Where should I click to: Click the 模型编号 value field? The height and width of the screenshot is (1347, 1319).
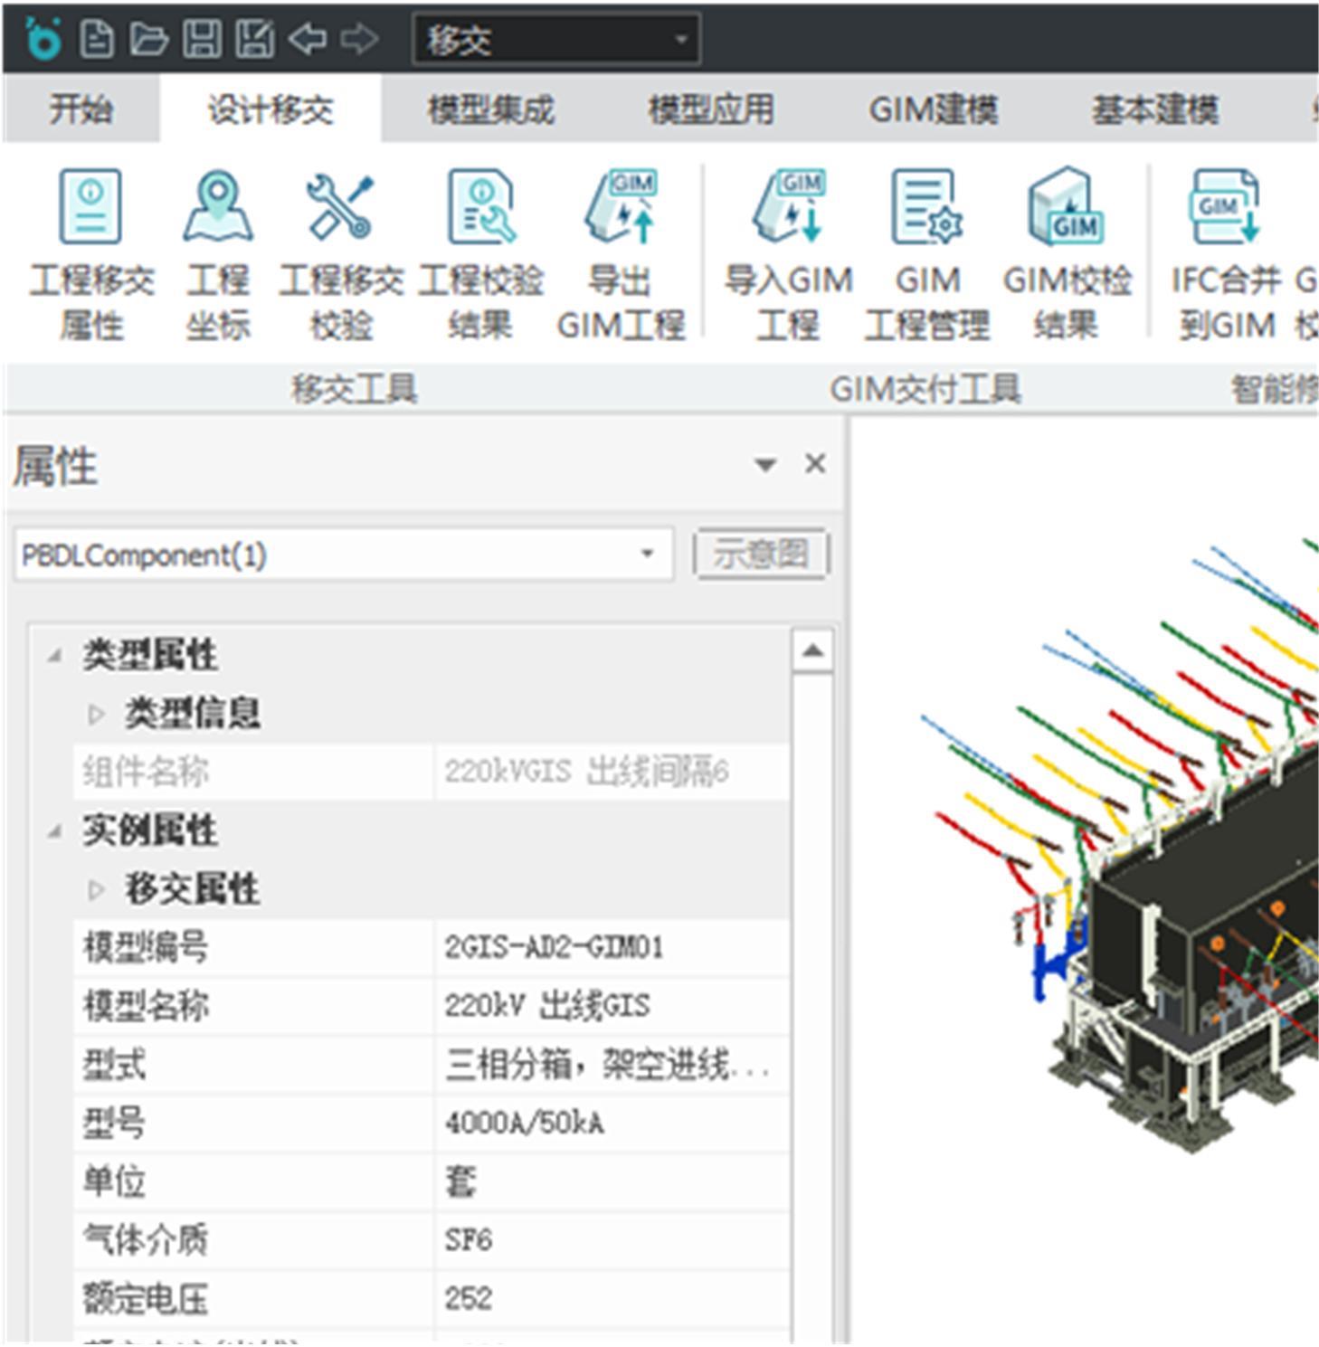click(x=612, y=948)
